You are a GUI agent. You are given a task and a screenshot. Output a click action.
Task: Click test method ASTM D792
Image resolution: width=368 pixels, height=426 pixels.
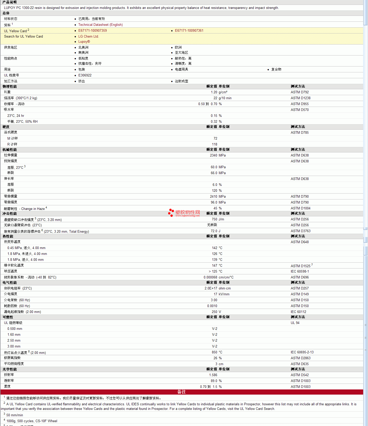click(x=300, y=92)
